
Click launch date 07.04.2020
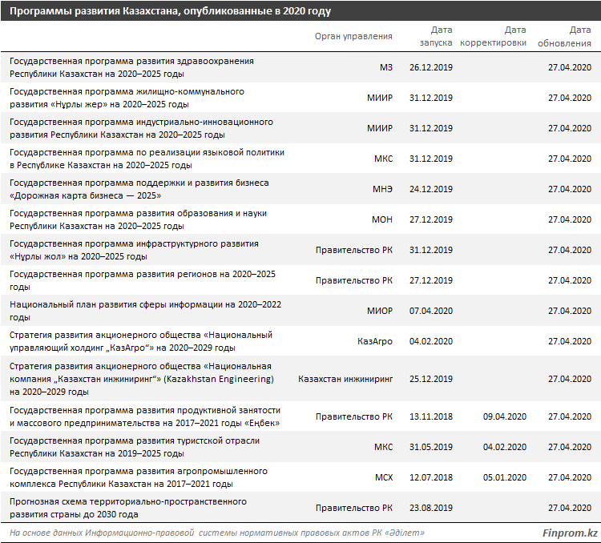point(431,311)
